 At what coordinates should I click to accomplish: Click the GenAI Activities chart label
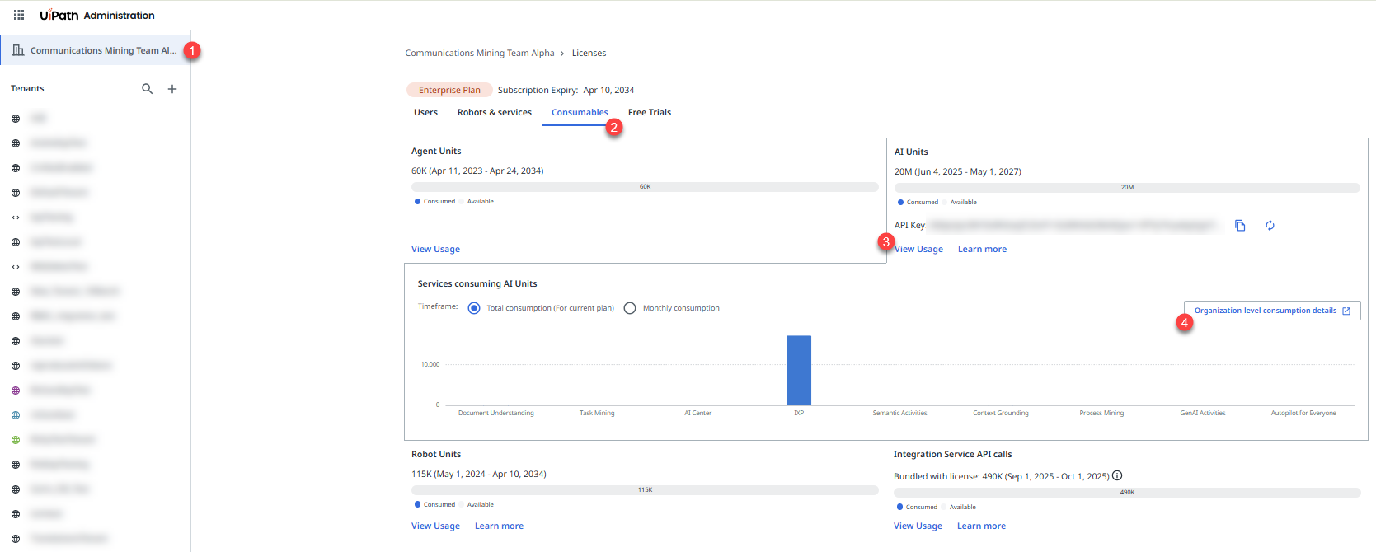pyautogui.click(x=1203, y=413)
